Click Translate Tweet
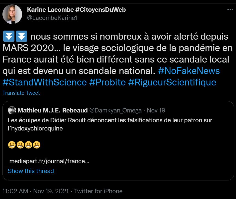The image size is (236, 199). click(x=21, y=93)
